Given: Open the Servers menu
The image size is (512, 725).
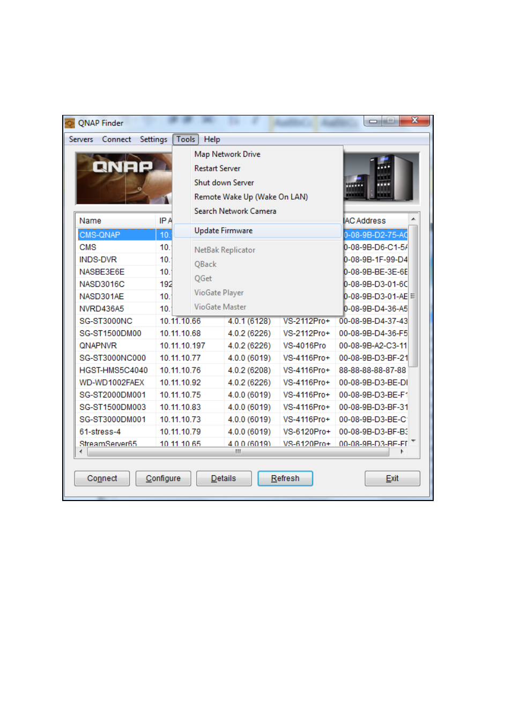Looking at the screenshot, I should pos(81,139).
